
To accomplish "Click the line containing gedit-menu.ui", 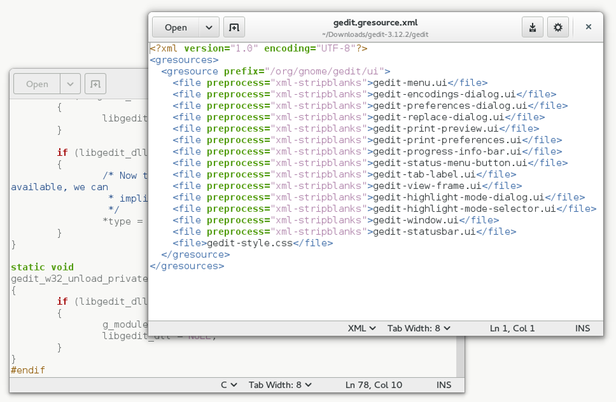I will pos(330,83).
